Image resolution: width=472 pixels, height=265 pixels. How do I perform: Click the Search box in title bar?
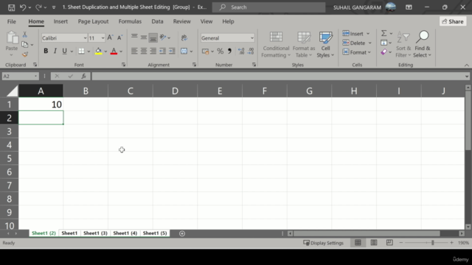pos(268,7)
